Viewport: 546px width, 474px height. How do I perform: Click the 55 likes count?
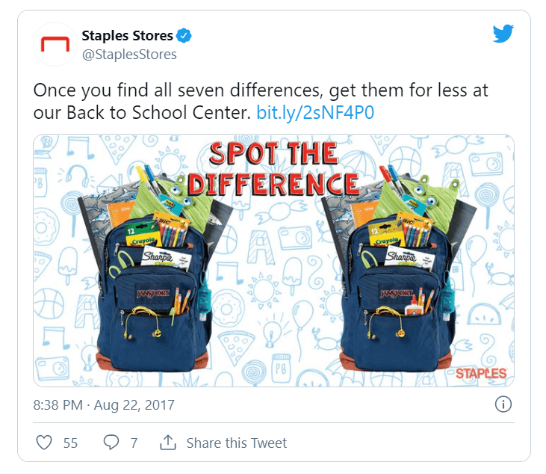pos(70,443)
